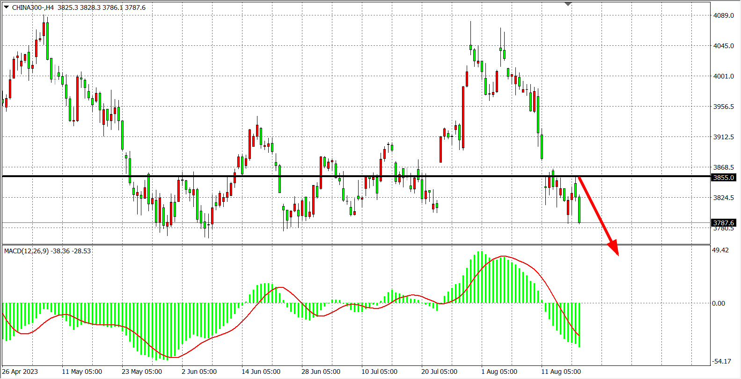
Task: Select the black horizontal line at 3855
Action: coord(328,176)
